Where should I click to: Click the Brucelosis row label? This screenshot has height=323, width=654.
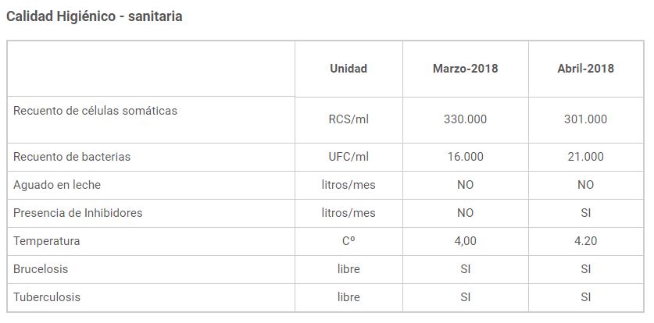pos(41,269)
